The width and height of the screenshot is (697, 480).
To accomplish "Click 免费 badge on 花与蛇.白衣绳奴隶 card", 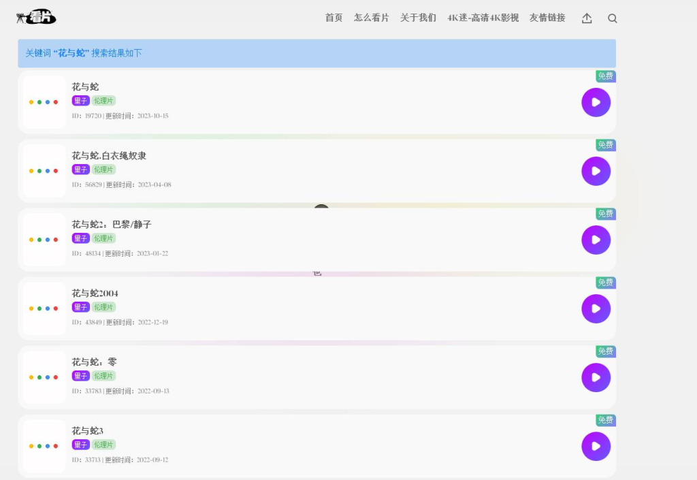I will point(605,145).
